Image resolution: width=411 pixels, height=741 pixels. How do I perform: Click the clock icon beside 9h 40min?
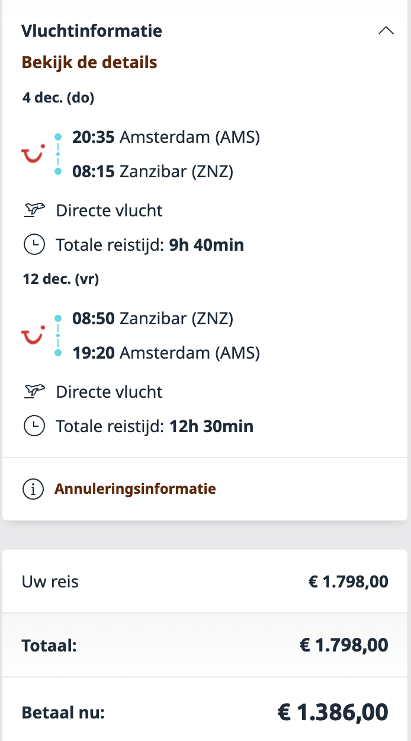coord(34,245)
